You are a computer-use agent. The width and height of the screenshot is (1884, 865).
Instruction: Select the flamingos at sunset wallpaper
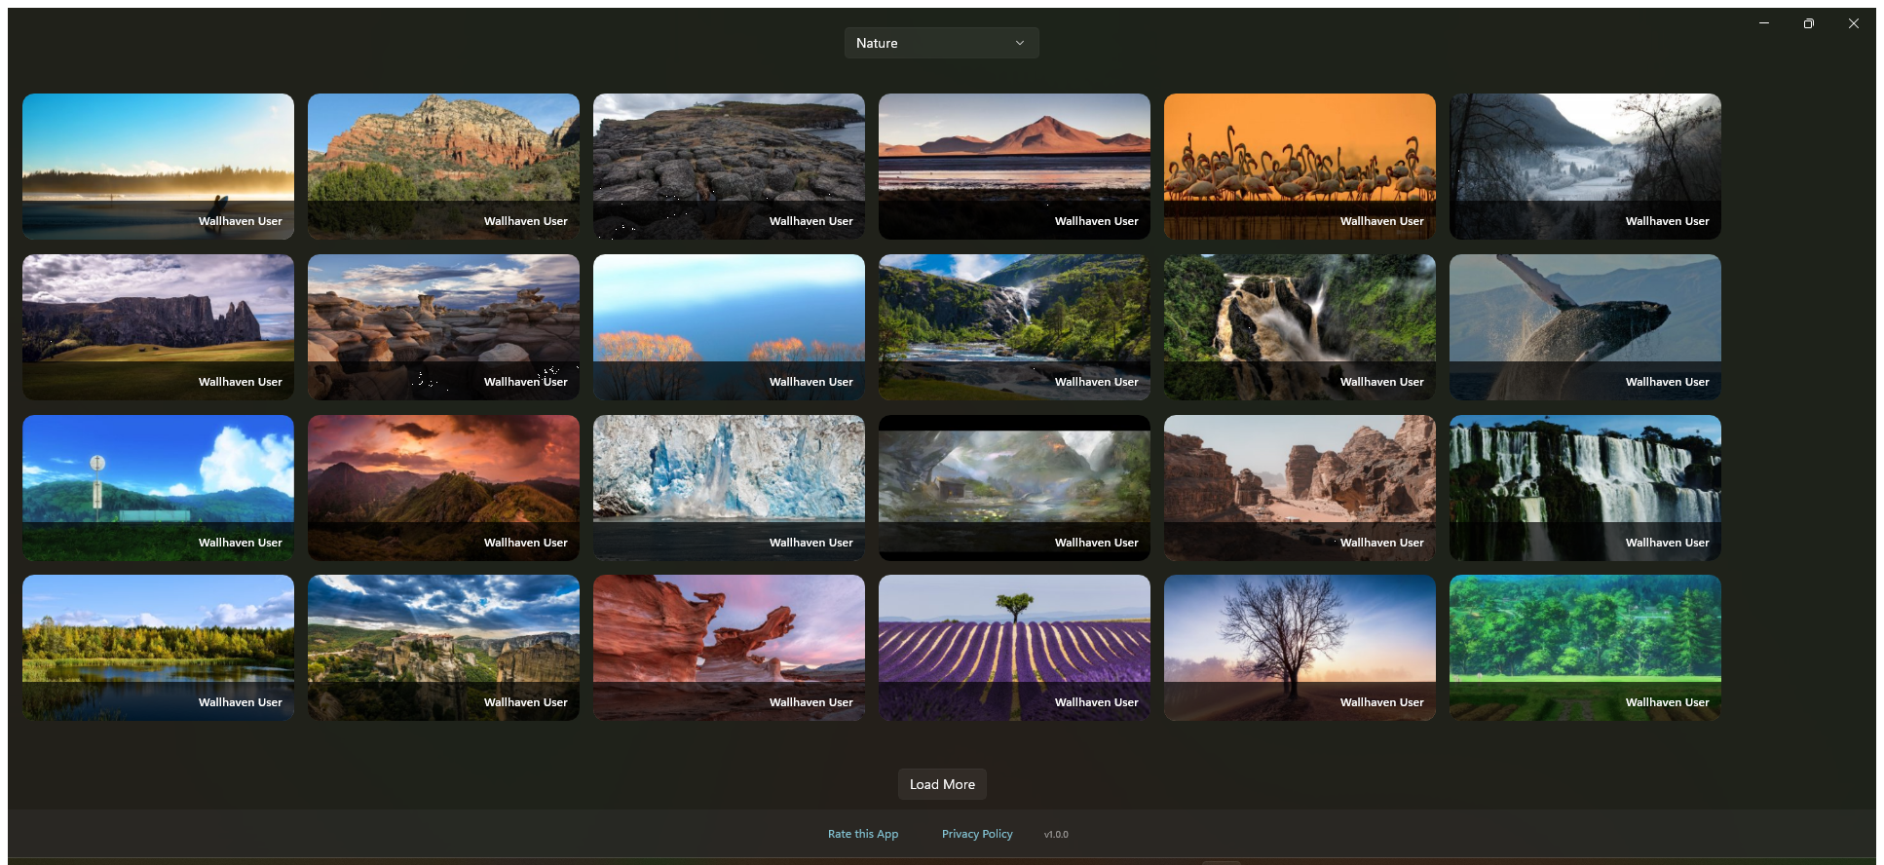point(1300,167)
